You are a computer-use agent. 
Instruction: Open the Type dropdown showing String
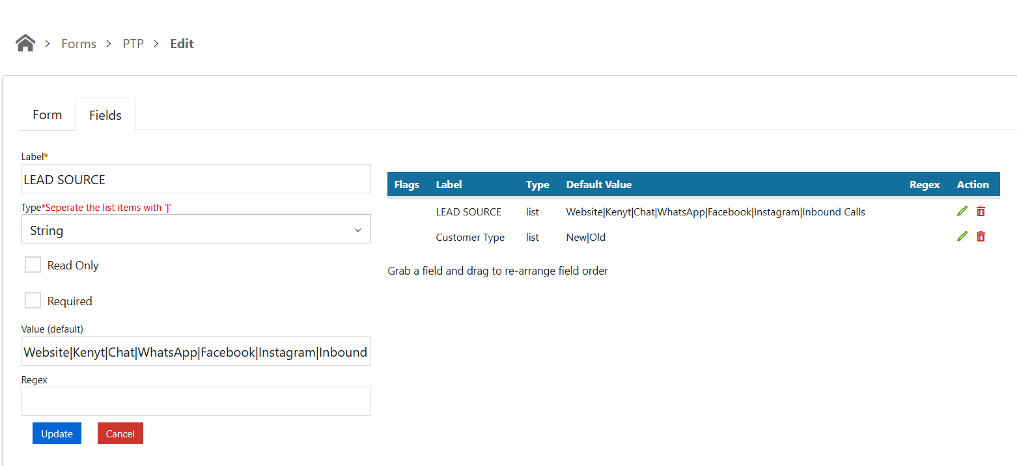click(x=196, y=230)
